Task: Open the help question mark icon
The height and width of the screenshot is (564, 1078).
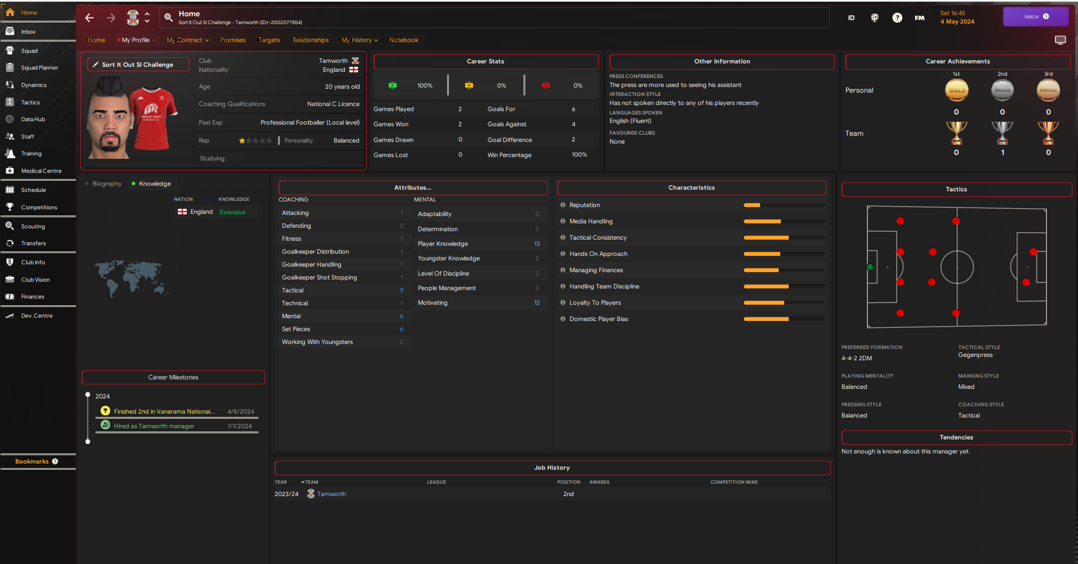Action: click(897, 18)
